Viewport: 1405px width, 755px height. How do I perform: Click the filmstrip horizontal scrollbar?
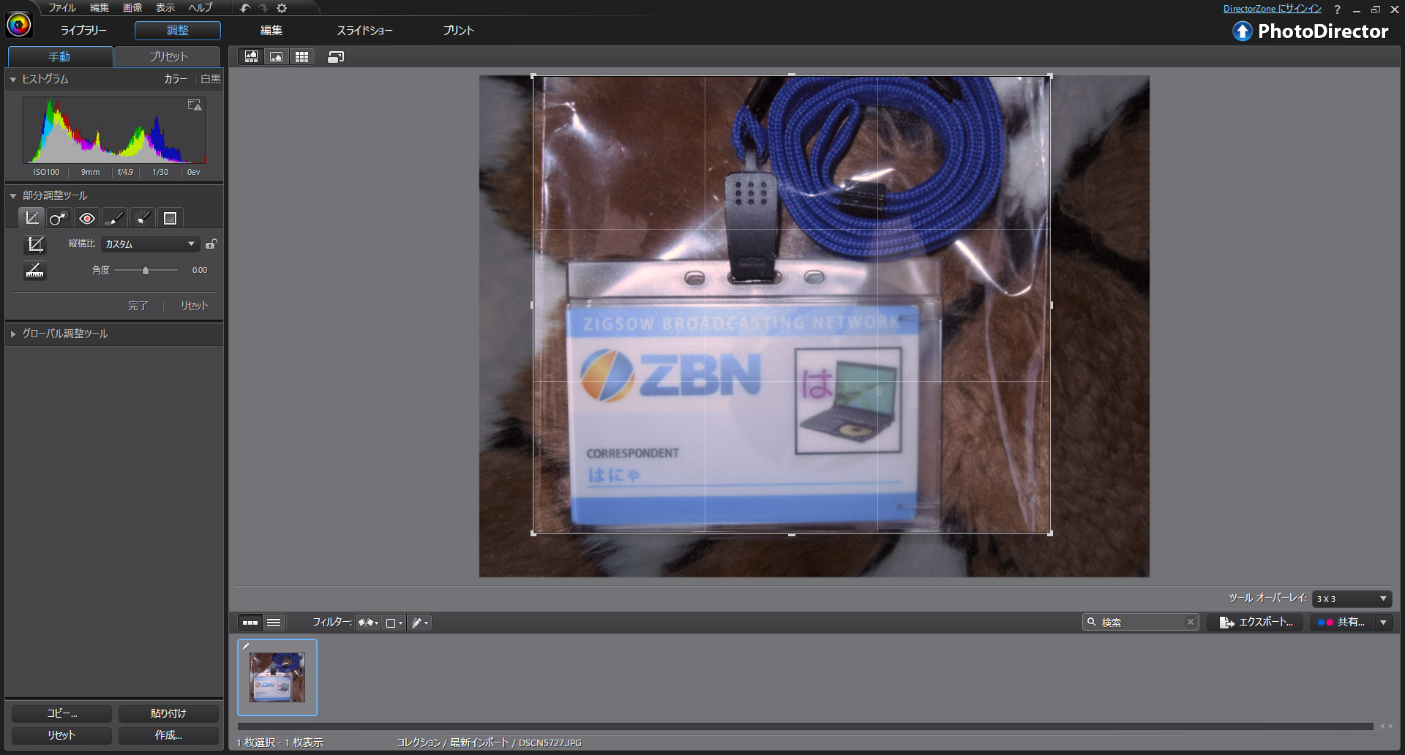(x=805, y=726)
